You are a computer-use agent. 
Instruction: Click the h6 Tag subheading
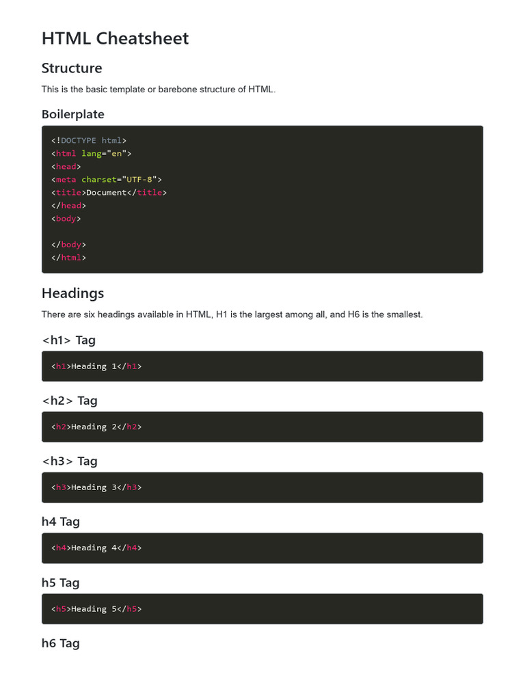click(x=61, y=643)
